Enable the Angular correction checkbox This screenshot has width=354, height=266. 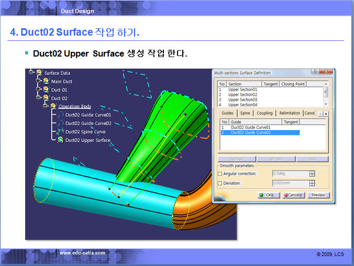pyautogui.click(x=220, y=173)
